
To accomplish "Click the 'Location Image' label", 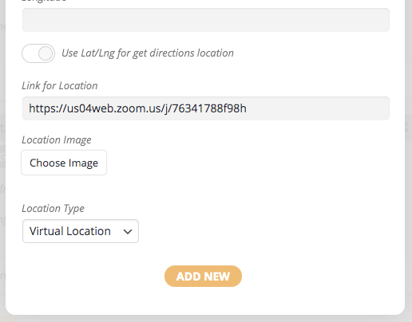I will pyautogui.click(x=57, y=140).
